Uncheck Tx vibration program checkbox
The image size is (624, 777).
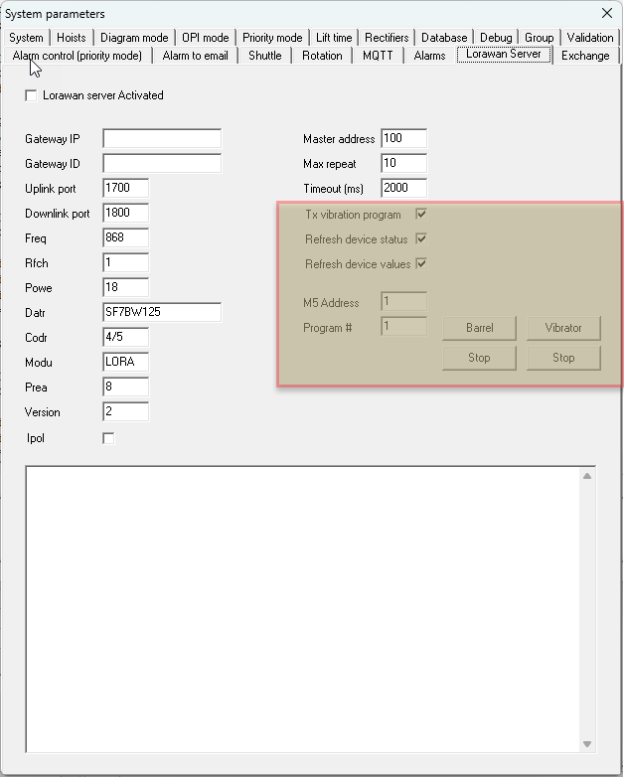click(x=421, y=215)
